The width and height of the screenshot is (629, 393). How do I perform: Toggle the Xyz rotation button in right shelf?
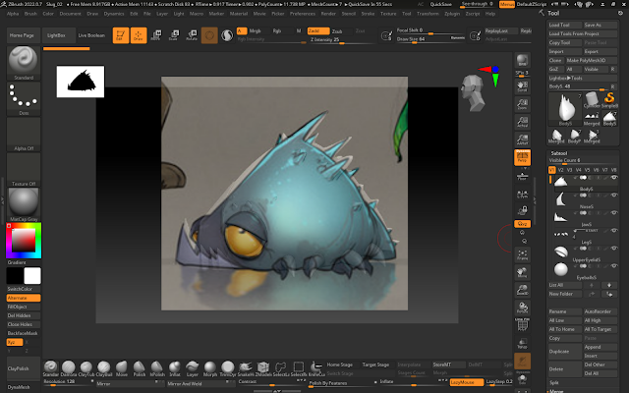coord(522,224)
